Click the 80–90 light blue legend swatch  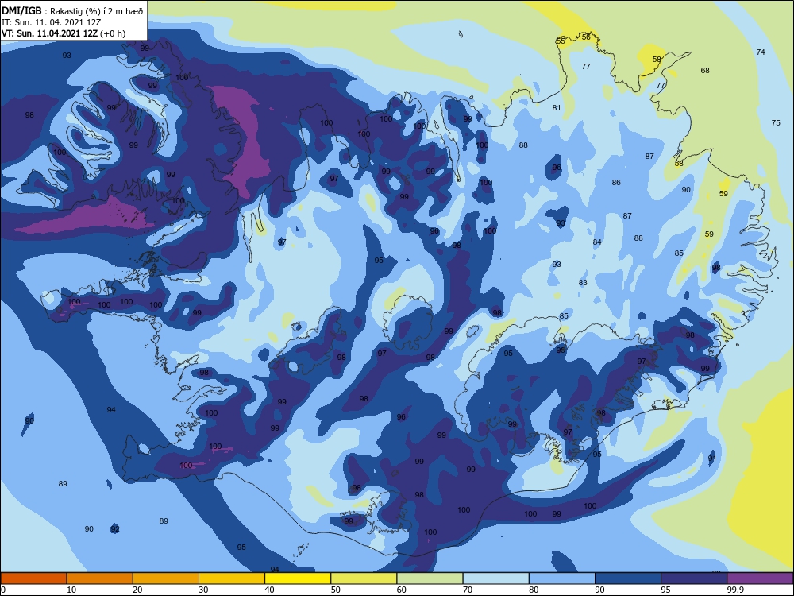click(562, 579)
